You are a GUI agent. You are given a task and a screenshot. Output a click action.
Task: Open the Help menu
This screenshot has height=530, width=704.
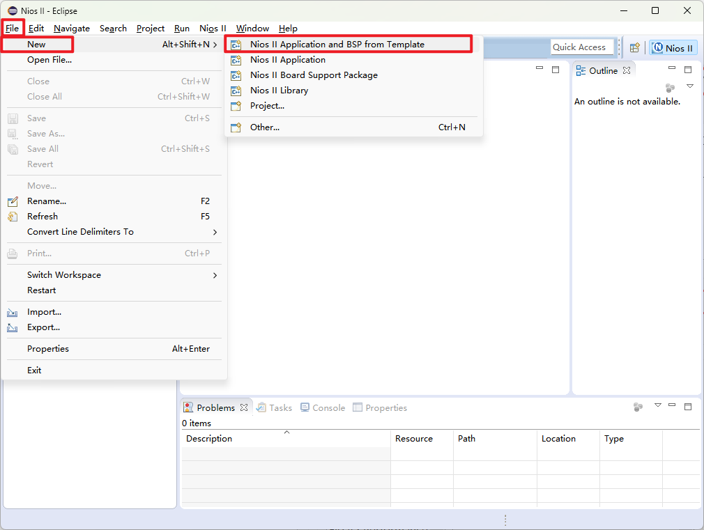288,29
